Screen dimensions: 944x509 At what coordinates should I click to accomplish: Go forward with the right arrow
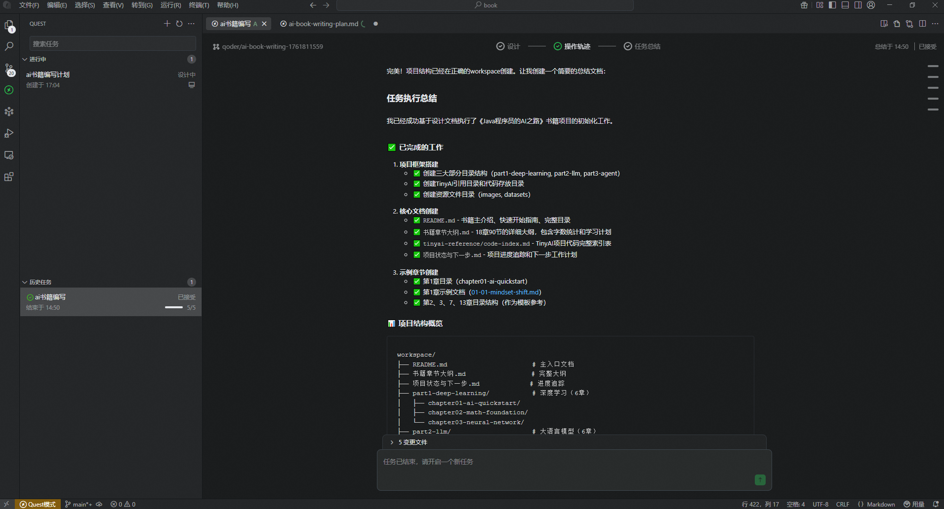326,5
